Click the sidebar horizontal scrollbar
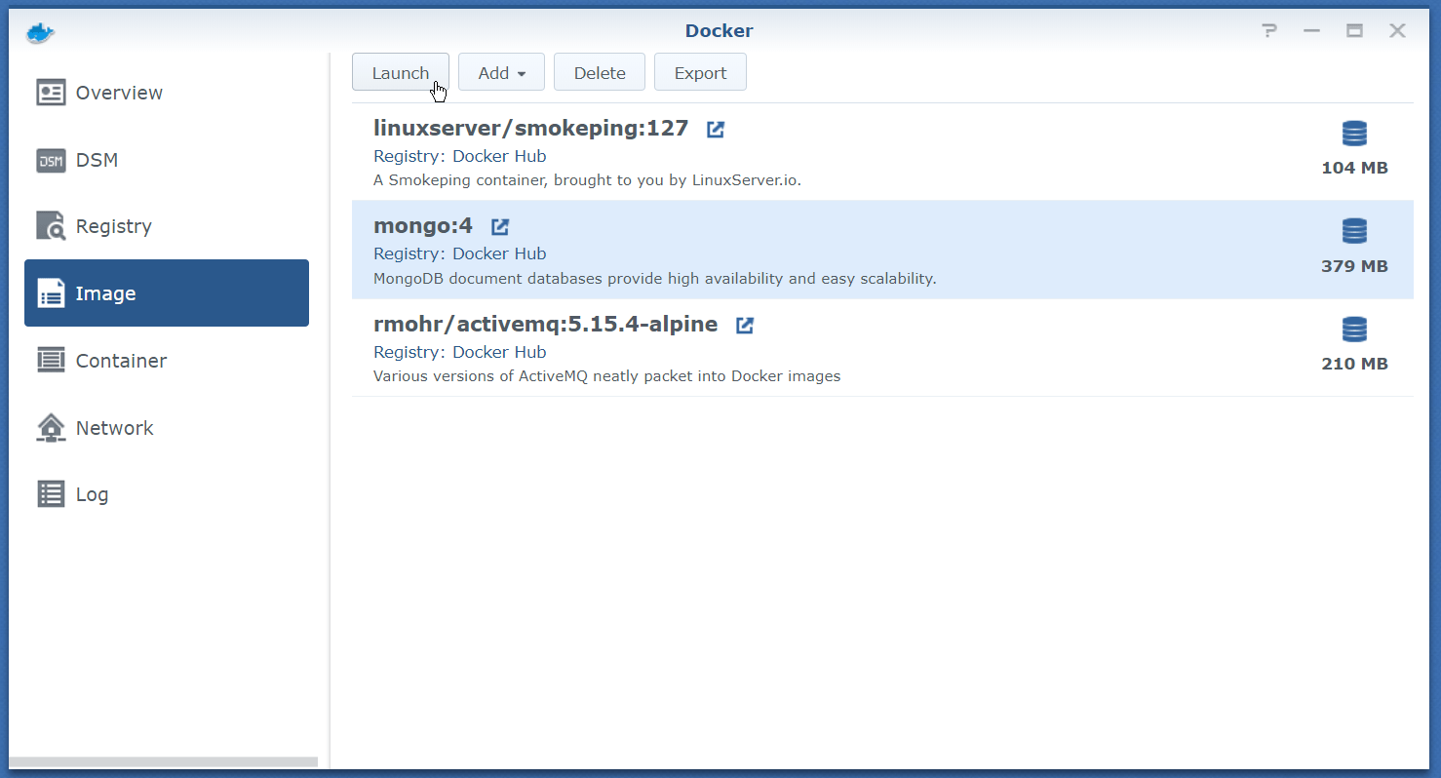This screenshot has height=778, width=1441. 163,761
